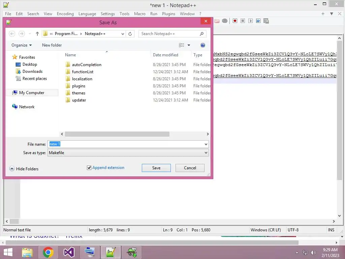Image resolution: width=345 pixels, height=259 pixels.
Task: Click the UTF-8 encoding status entry
Action: click(x=293, y=230)
